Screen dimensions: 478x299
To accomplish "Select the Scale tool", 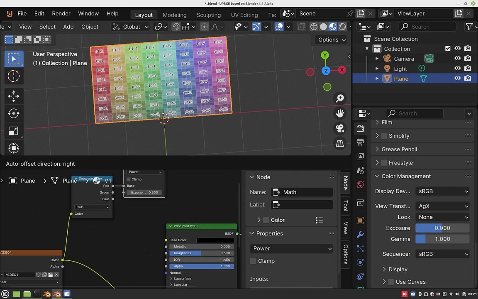I will pyautogui.click(x=14, y=131).
